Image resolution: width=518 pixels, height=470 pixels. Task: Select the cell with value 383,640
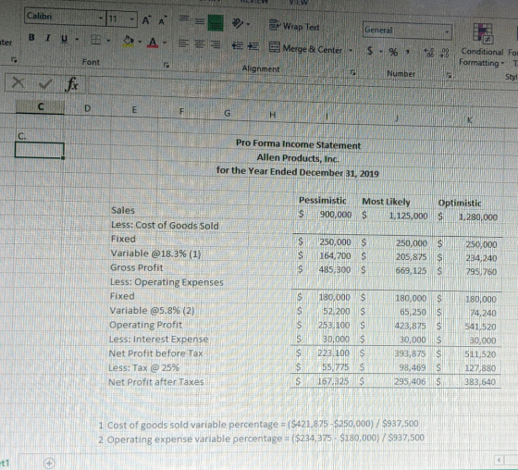(480, 382)
